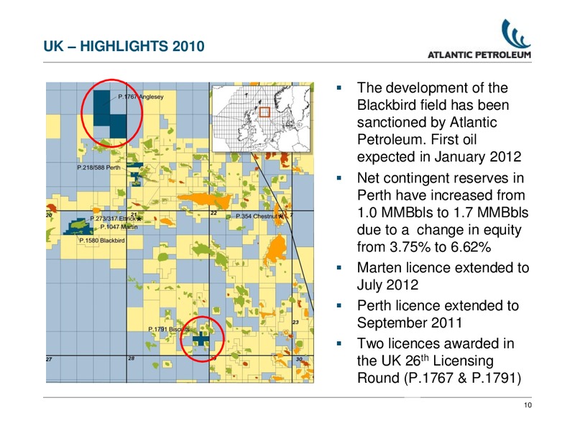Click quadrant number 20 on map
575x431 pixels.
[x=49, y=215]
